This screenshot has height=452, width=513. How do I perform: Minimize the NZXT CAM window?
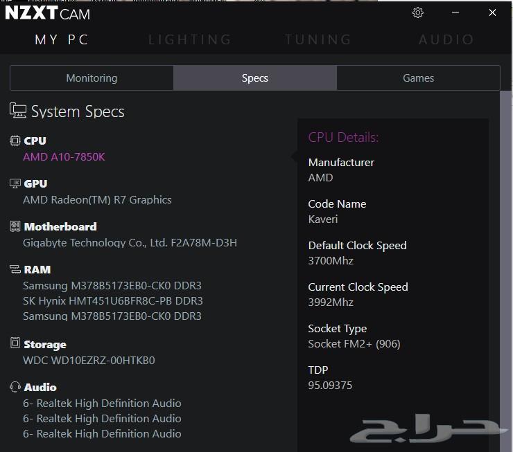tap(455, 12)
